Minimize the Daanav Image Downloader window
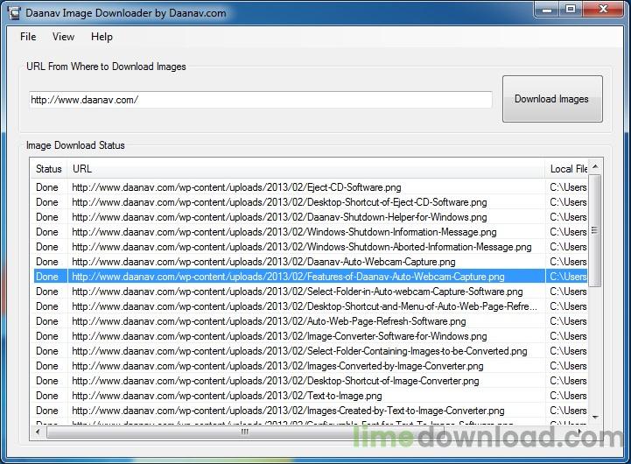 click(547, 10)
